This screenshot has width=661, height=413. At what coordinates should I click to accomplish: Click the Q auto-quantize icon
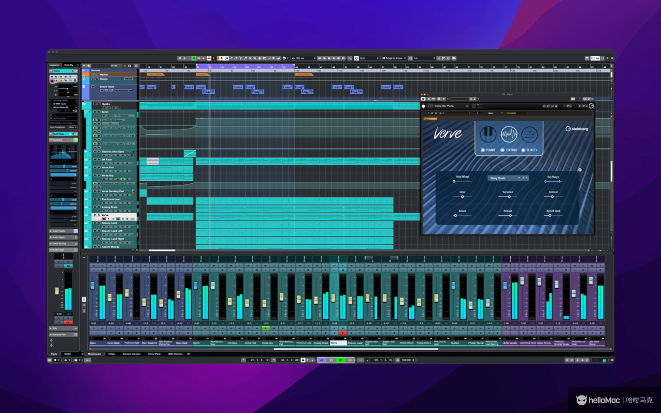(411, 58)
